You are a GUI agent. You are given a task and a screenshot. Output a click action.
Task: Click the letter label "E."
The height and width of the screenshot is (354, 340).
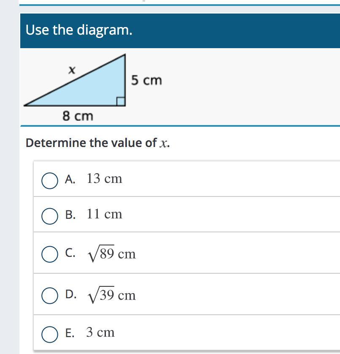tap(70, 333)
